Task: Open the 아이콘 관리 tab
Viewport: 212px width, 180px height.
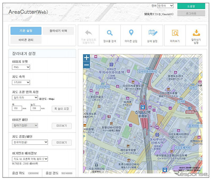Action: (x=26, y=40)
